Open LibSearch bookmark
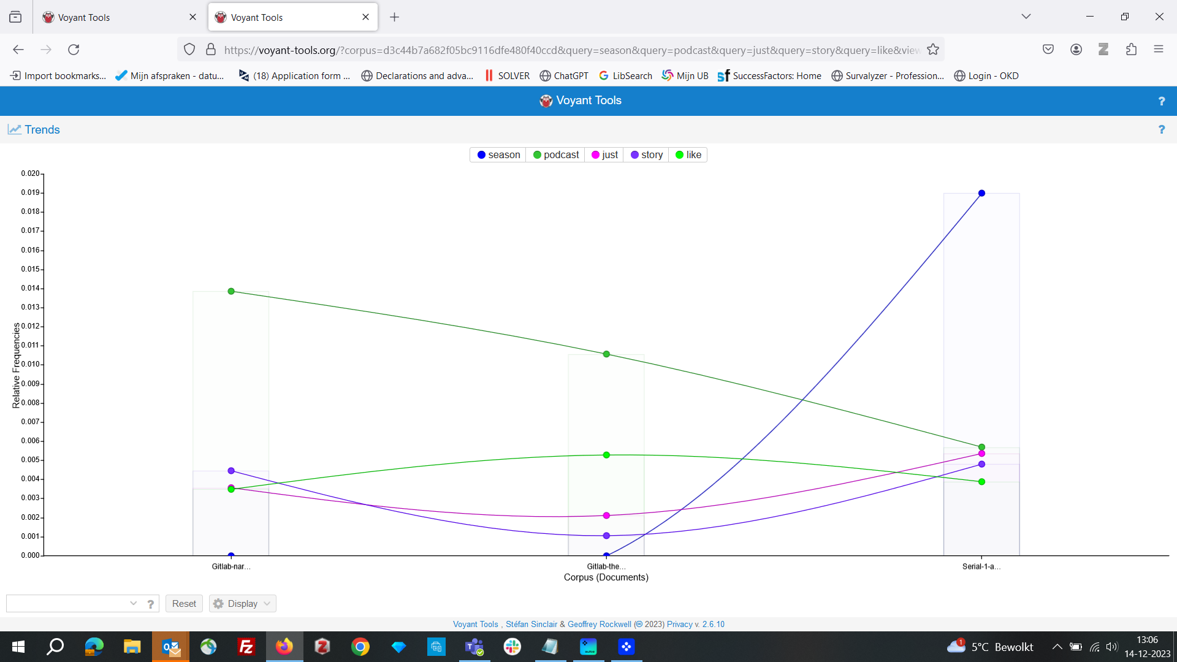1177x662 pixels. click(x=625, y=76)
